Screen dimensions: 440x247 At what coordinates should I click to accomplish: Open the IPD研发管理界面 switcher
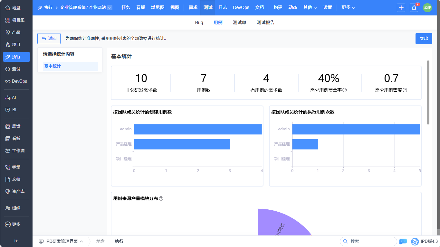coord(61,241)
